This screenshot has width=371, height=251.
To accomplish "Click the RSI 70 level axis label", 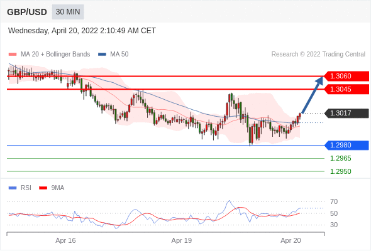I will tap(334, 201).
